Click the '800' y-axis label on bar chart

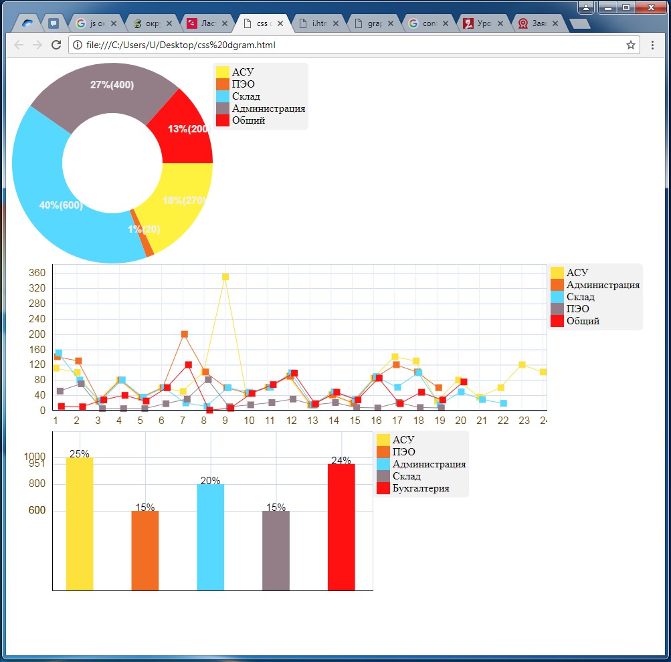click(x=37, y=483)
